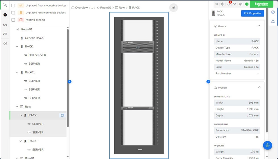
Task: Collapse the General properties section
Action: tap(259, 26)
